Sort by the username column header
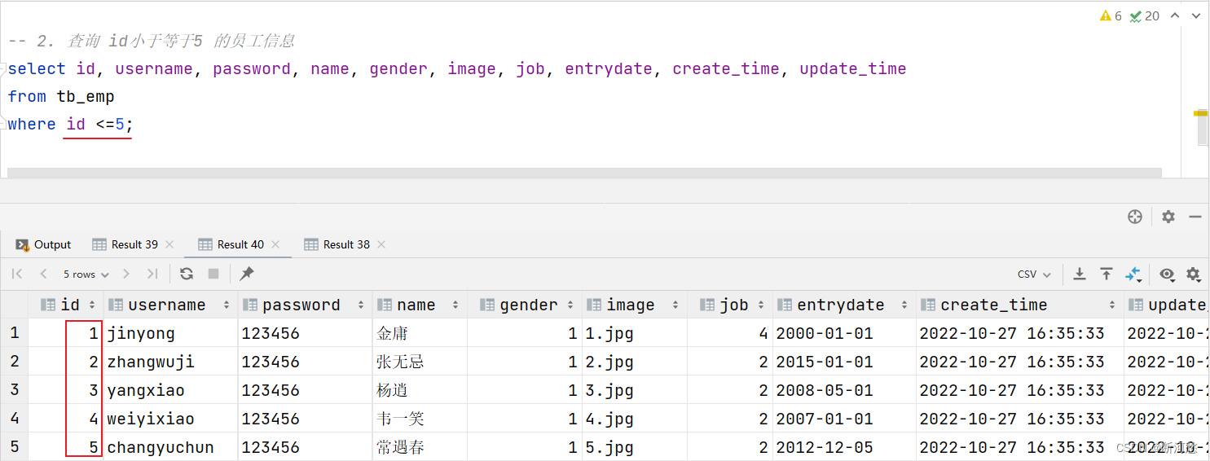Viewport: 1210px width, 461px height. pos(168,305)
